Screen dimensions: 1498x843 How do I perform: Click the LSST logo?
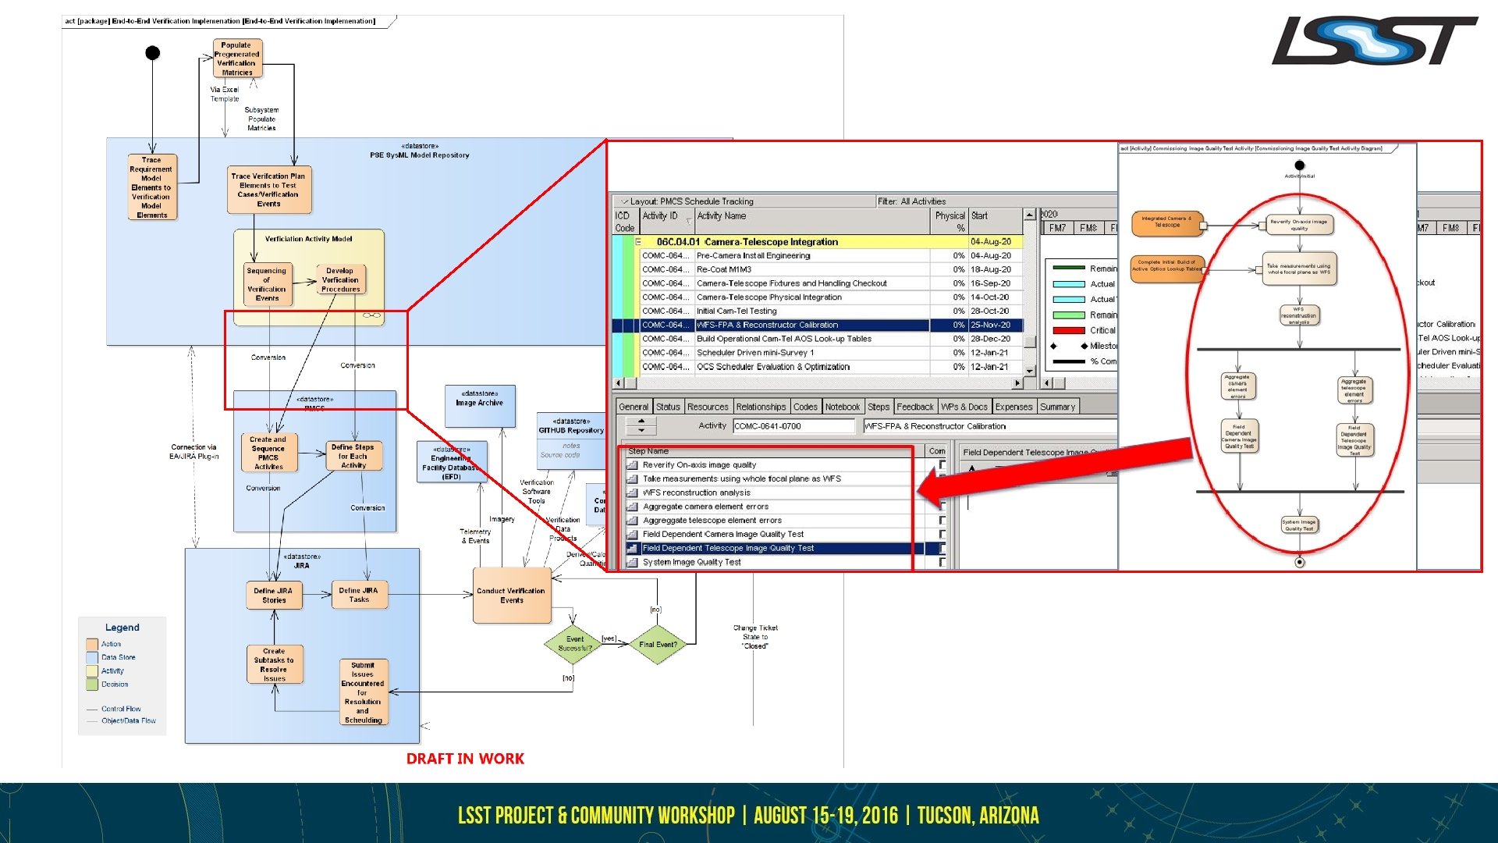[x=1374, y=41]
